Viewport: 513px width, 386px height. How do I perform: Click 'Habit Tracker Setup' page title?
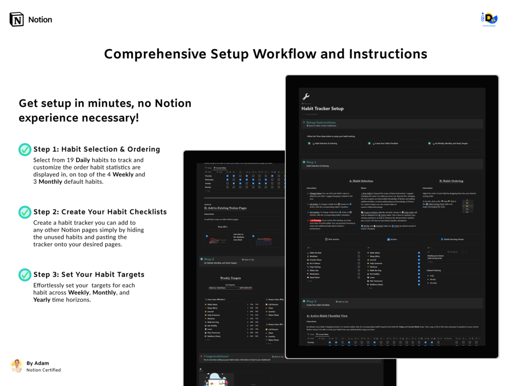click(322, 109)
